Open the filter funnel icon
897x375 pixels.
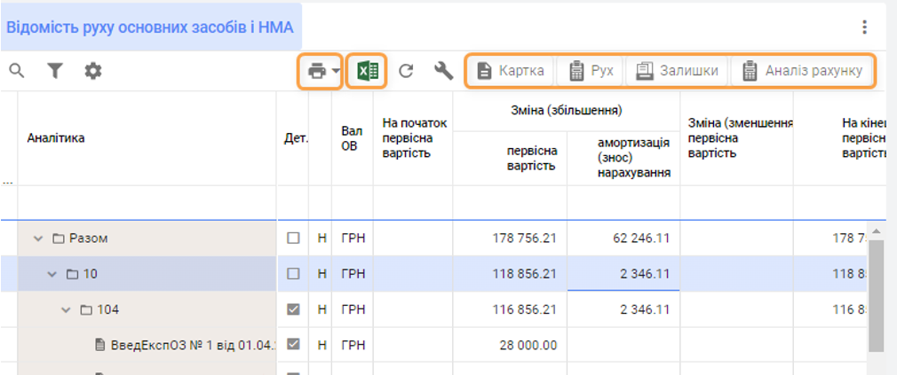coord(55,71)
